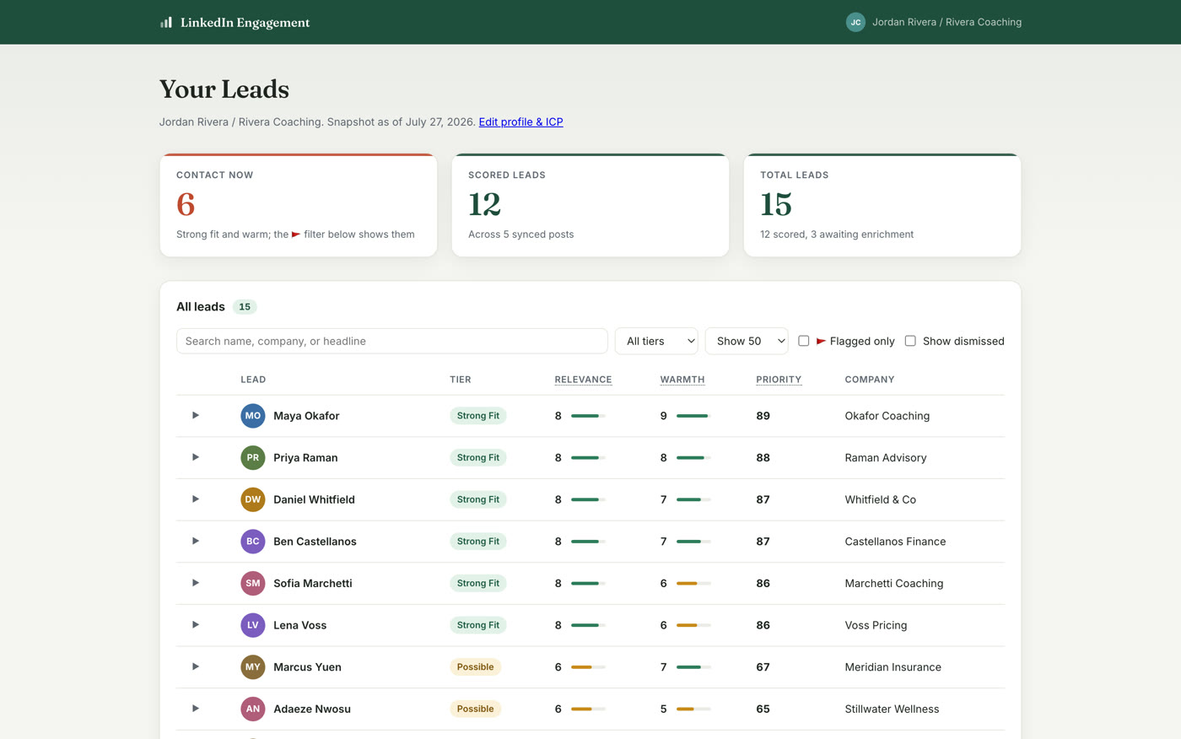Click Marcus Yuen's Possible tier badge
1181x739 pixels.
point(476,666)
